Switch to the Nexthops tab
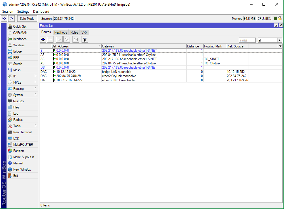284x209 pixels. coord(61,32)
